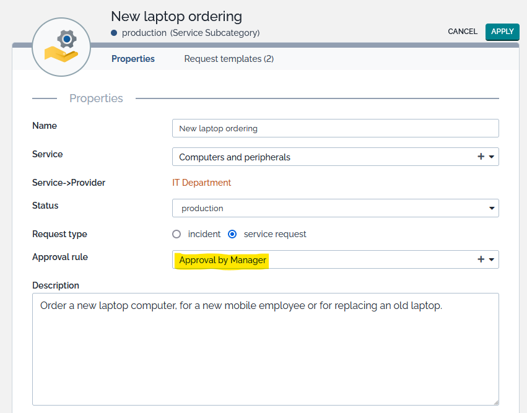Select the service request radio button
527x413 pixels.
coord(232,234)
